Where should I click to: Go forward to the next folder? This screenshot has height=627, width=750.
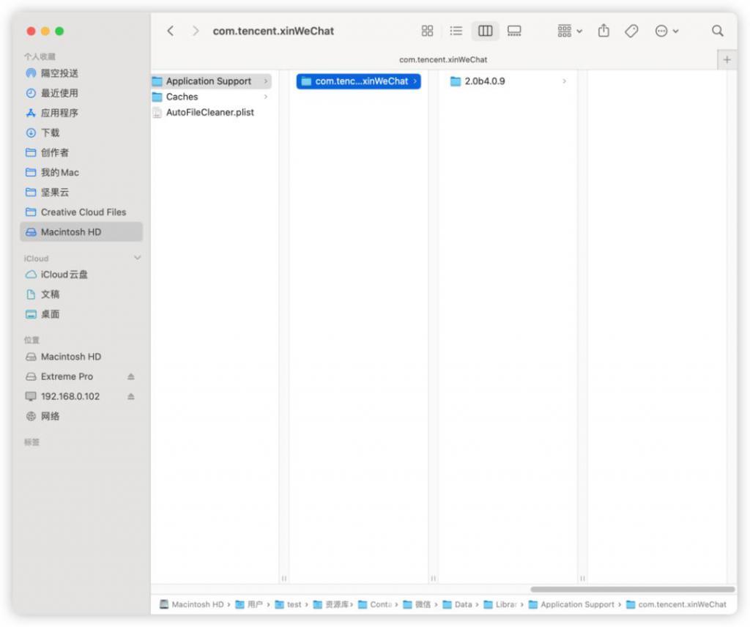(x=195, y=31)
